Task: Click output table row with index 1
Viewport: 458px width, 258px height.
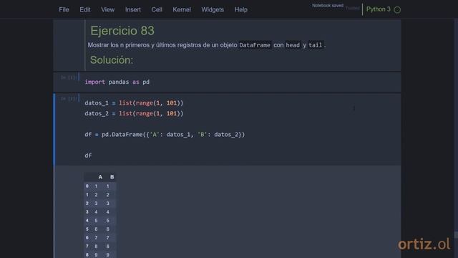Action: point(100,195)
